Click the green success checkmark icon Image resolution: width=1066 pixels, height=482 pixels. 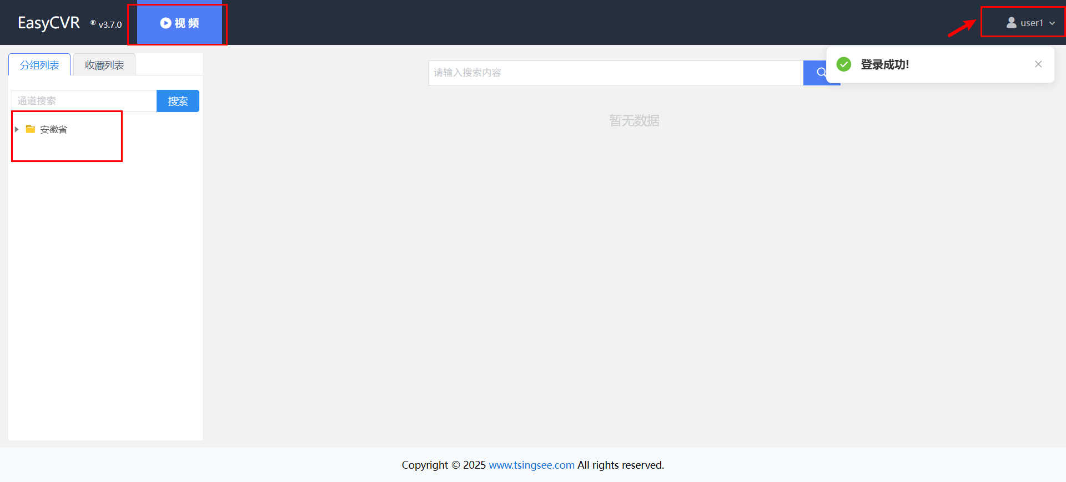click(x=844, y=64)
